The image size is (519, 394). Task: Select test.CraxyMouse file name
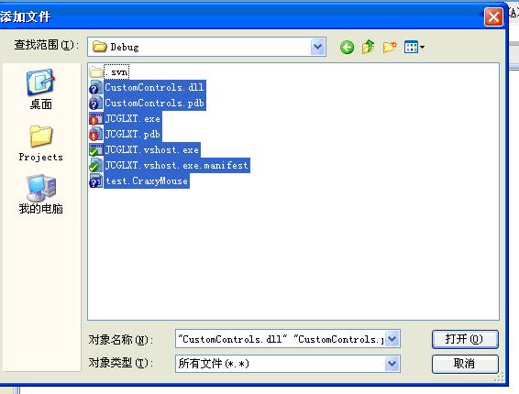pos(147,181)
